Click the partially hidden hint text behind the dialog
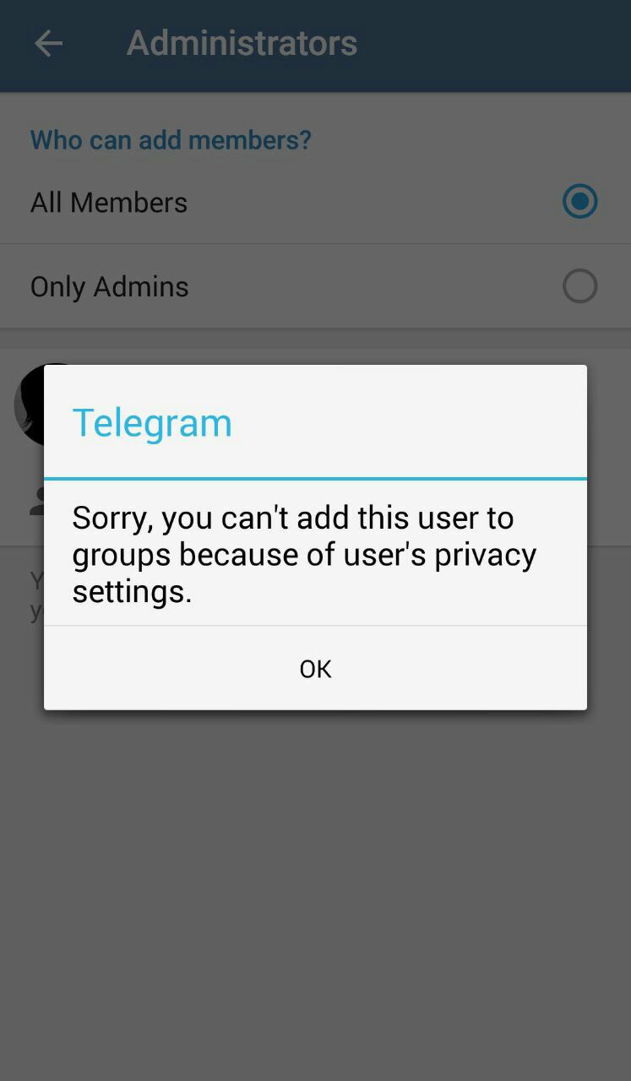The height and width of the screenshot is (1081, 631). click(x=36, y=595)
